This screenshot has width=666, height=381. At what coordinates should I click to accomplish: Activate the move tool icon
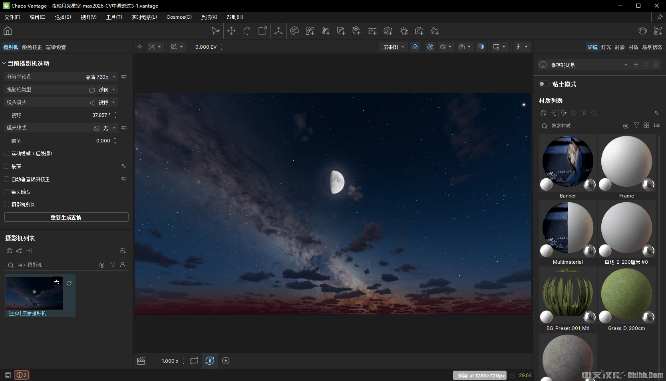231,31
